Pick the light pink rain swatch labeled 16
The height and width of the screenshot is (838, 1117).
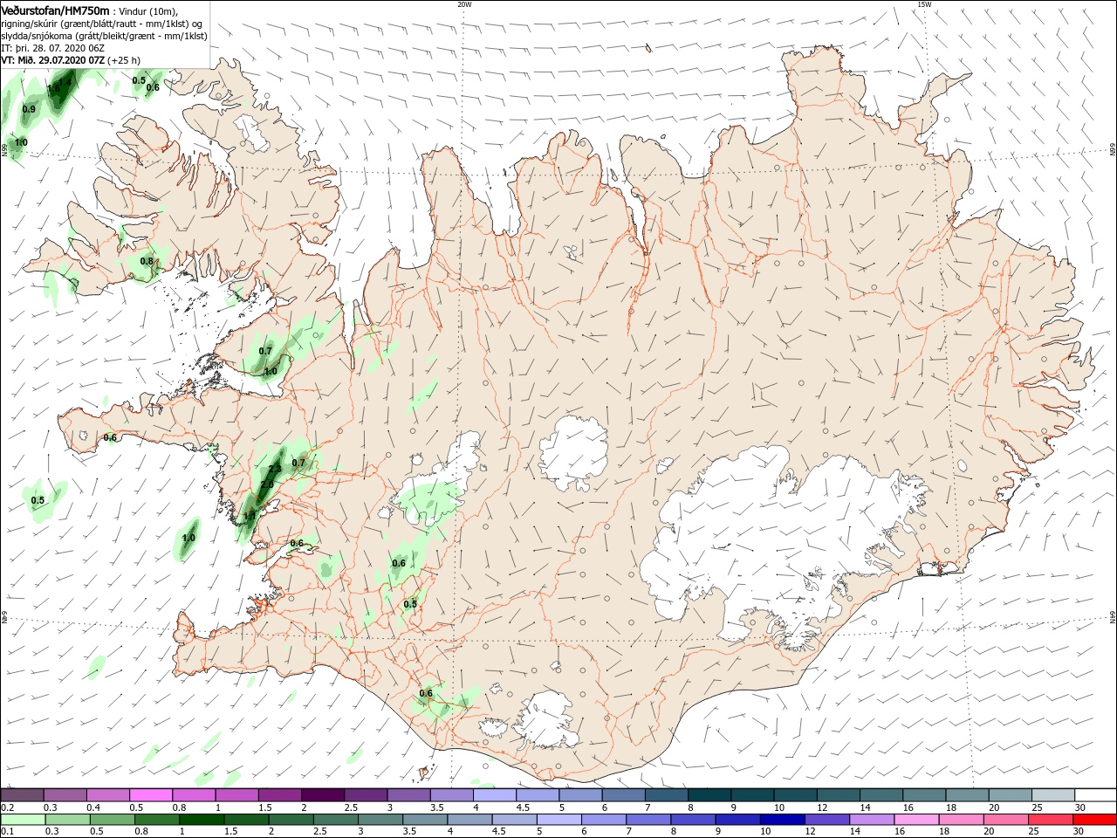click(916, 820)
